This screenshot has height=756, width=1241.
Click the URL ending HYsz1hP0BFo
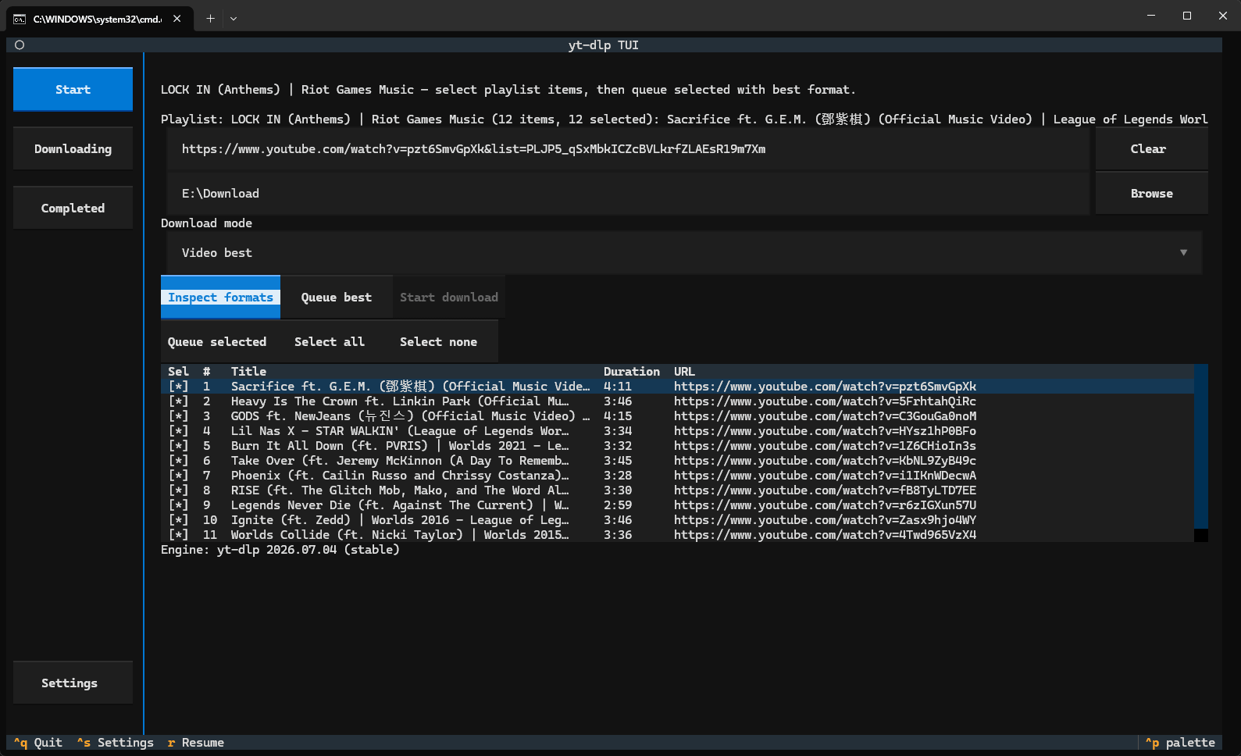[x=825, y=431]
